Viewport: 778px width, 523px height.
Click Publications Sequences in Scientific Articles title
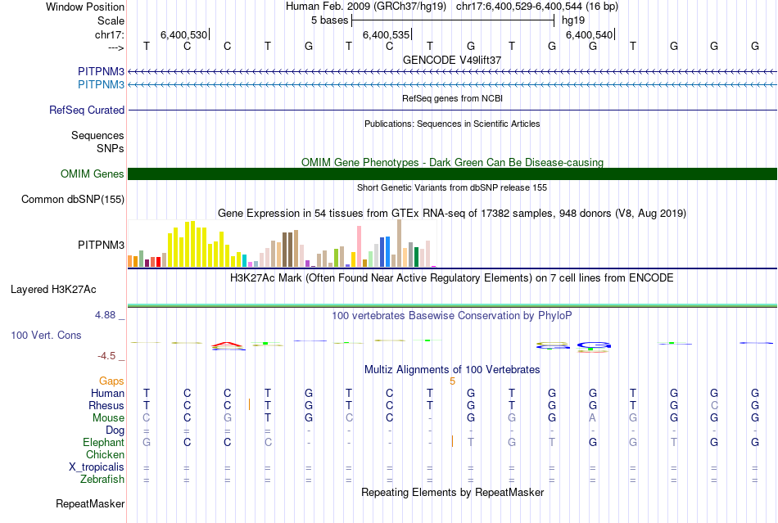[x=452, y=124]
